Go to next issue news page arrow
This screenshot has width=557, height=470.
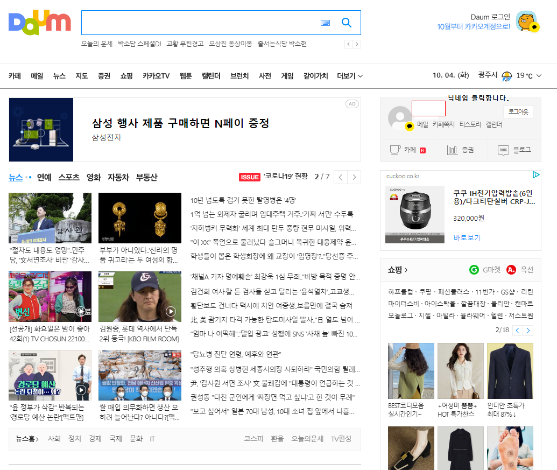pyautogui.click(x=354, y=177)
